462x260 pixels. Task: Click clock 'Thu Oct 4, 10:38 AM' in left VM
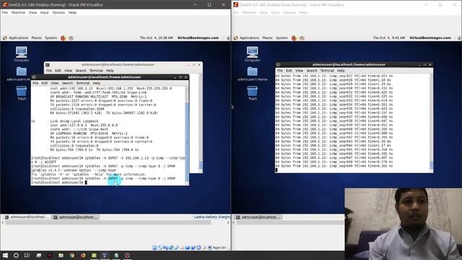click(x=156, y=38)
